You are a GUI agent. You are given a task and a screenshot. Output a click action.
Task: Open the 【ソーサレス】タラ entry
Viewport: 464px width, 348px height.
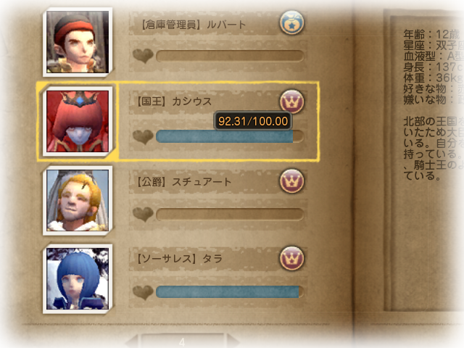click(179, 259)
